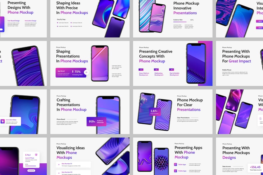Viewport: 263px width, 175px height.
Task: Click the Innovative Ideas purple icon
Action: (x=3, y=121)
